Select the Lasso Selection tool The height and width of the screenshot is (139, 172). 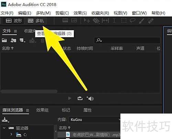tap(132, 21)
